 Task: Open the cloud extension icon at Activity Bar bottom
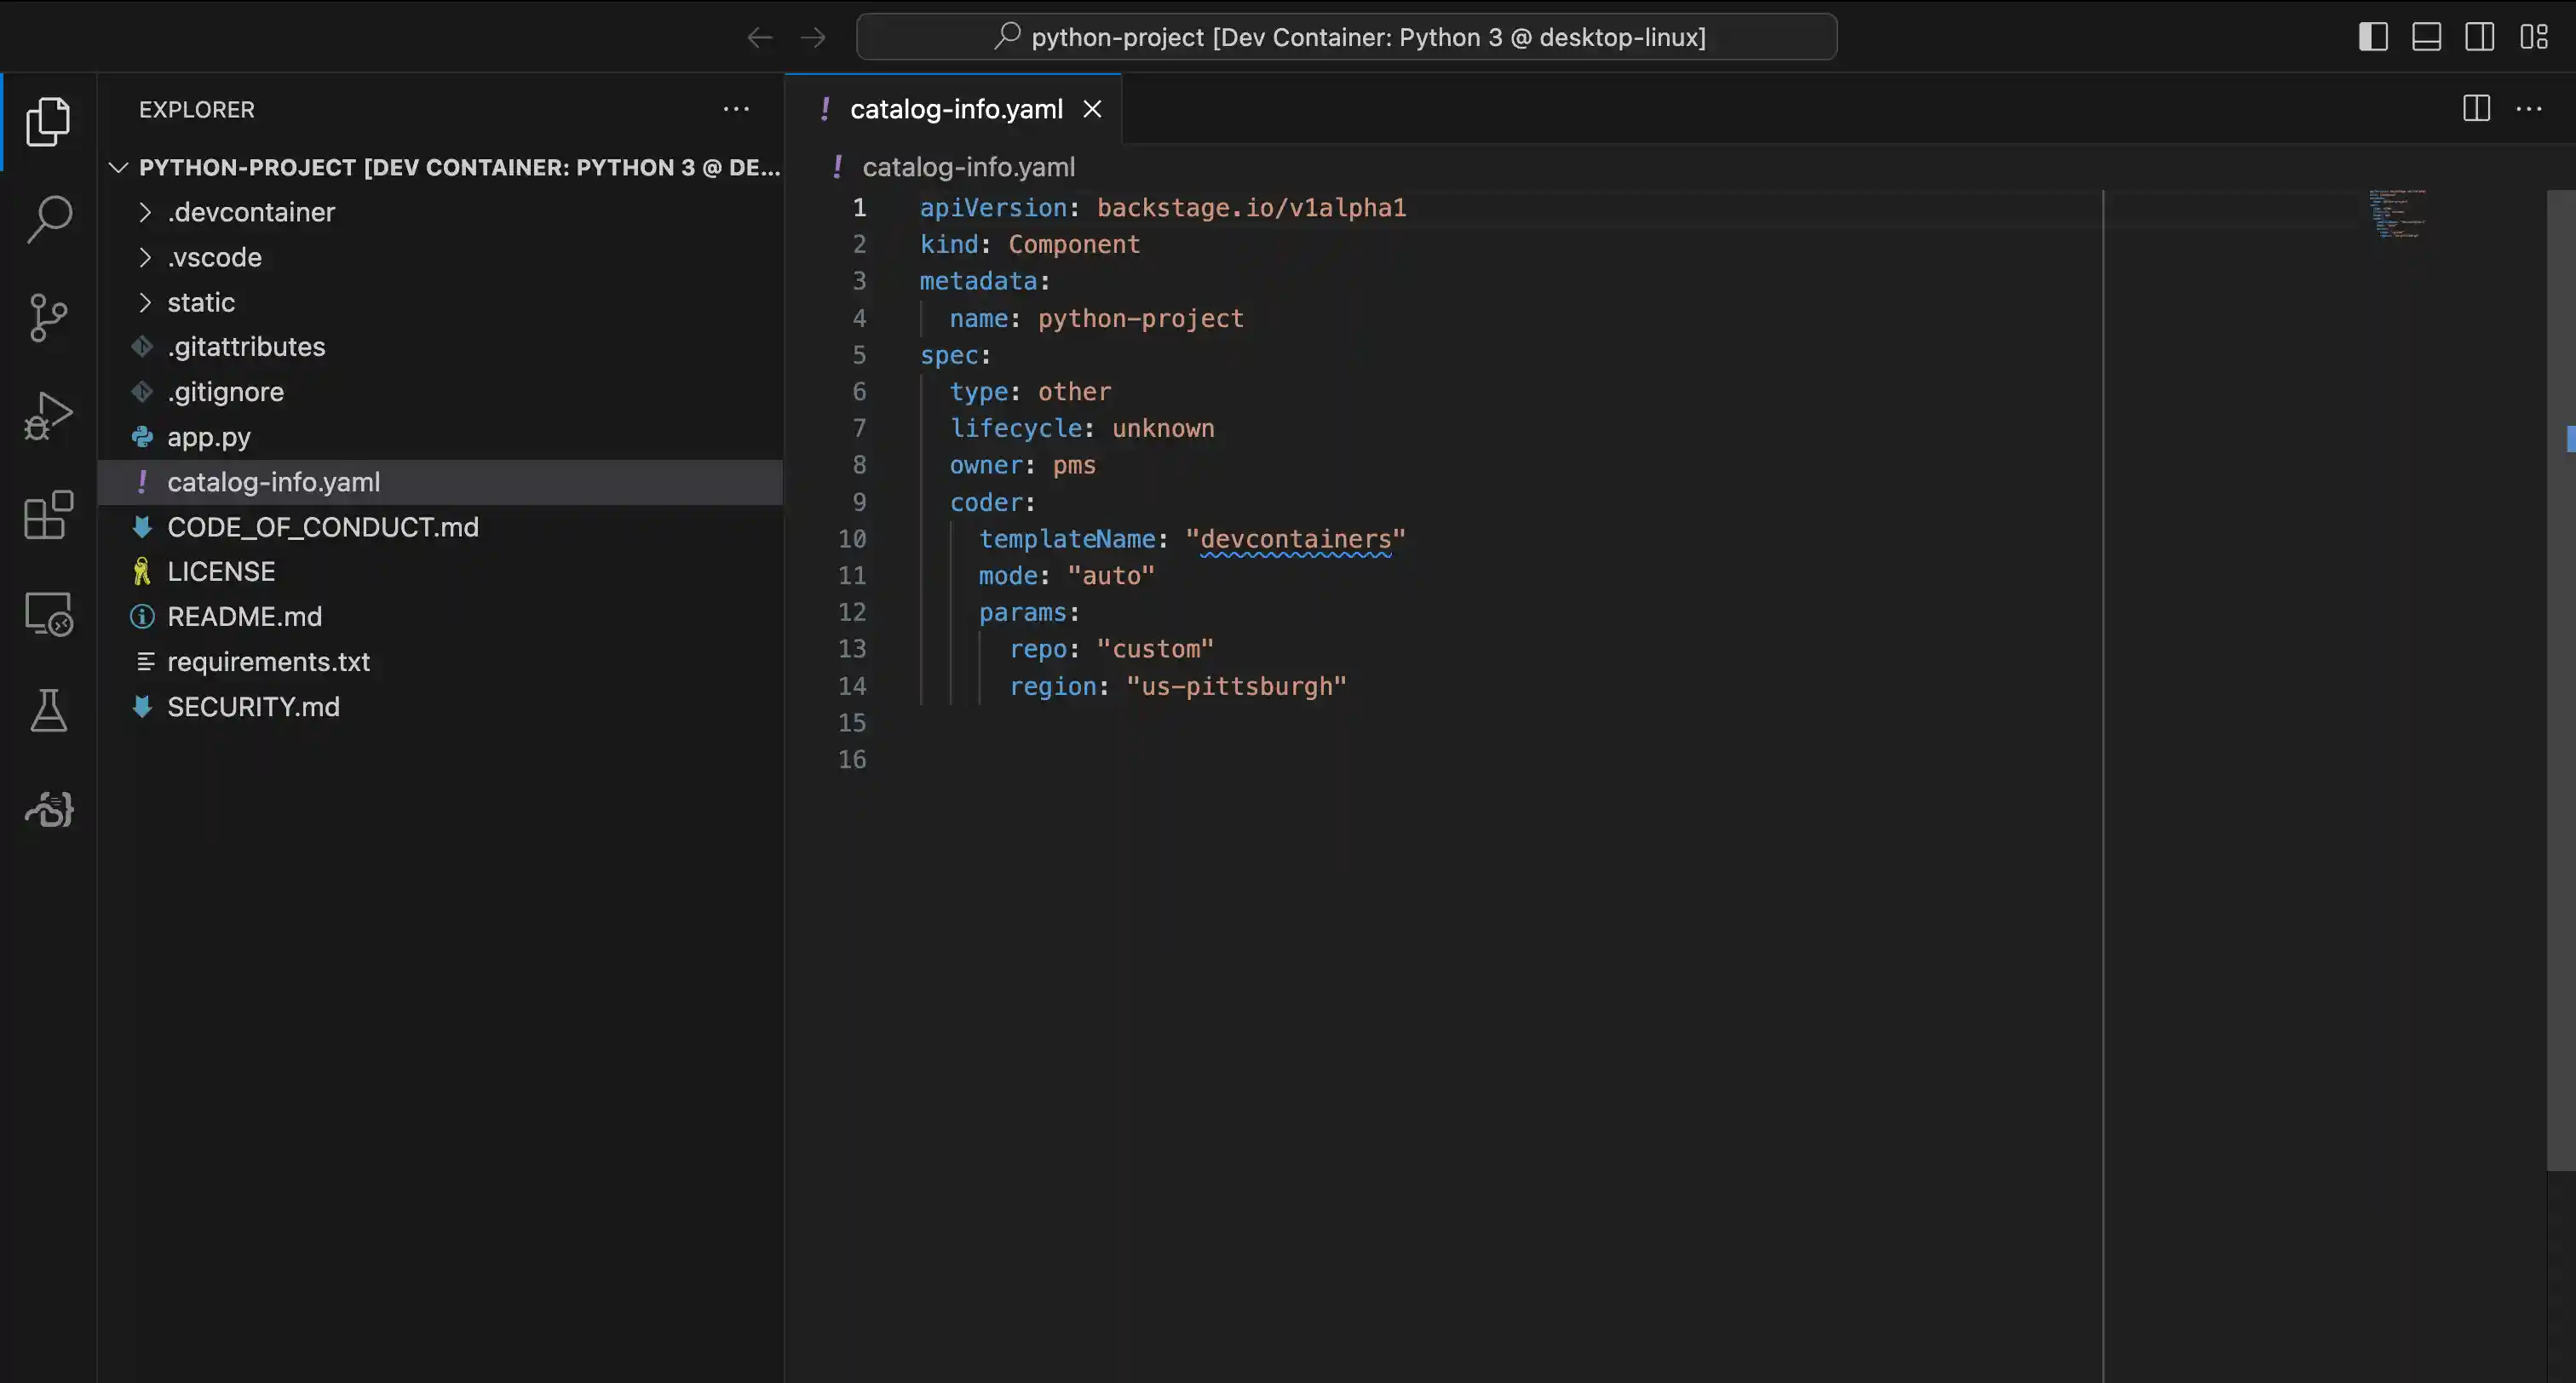pyautogui.click(x=48, y=810)
